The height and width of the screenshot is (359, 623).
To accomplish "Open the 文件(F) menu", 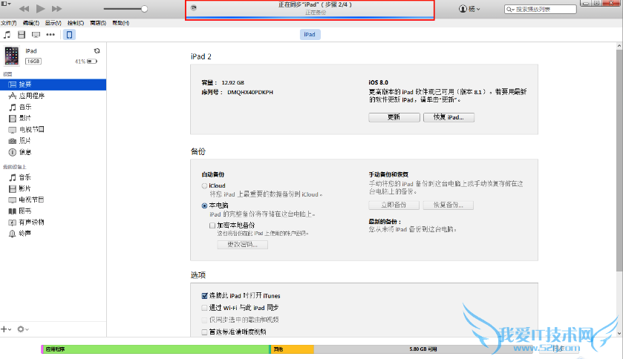I will pyautogui.click(x=8, y=23).
